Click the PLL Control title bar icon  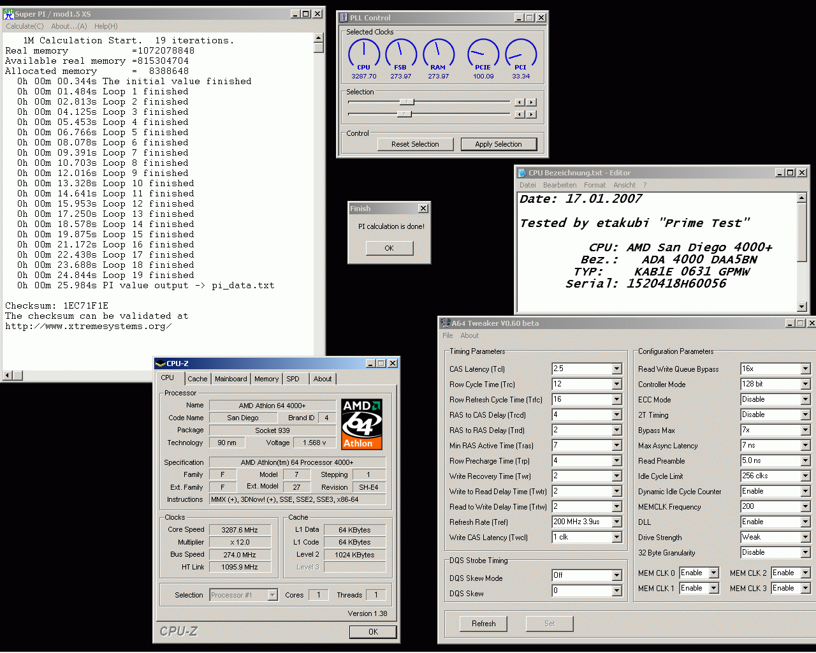pos(344,18)
